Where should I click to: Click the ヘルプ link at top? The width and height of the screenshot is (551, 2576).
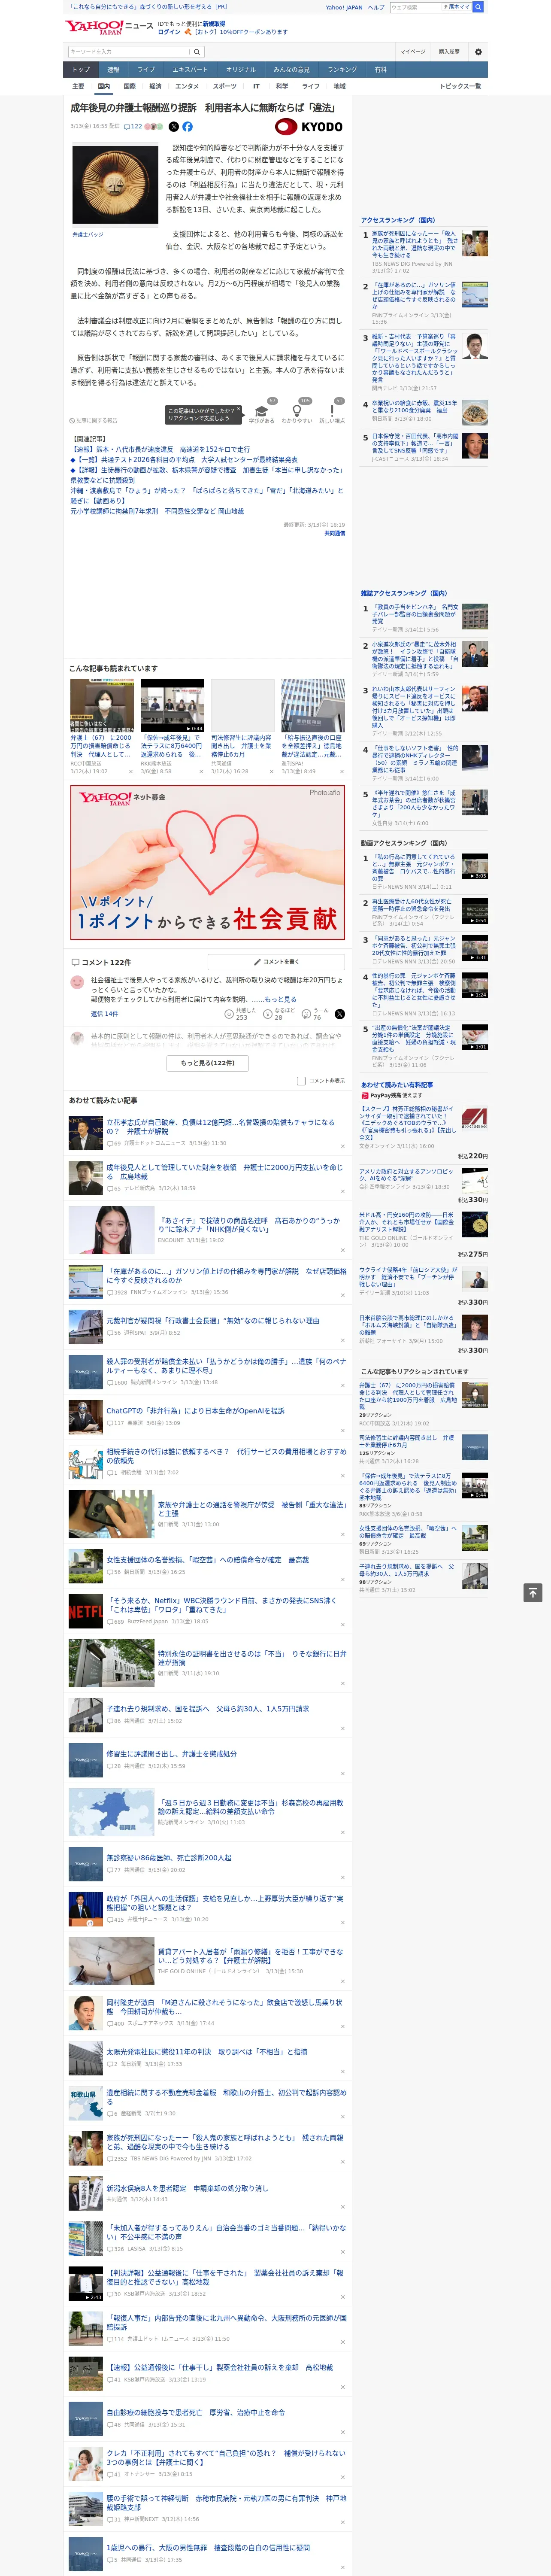click(375, 7)
